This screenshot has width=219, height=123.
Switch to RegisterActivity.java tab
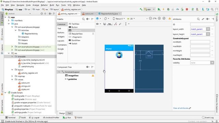coord(109,14)
